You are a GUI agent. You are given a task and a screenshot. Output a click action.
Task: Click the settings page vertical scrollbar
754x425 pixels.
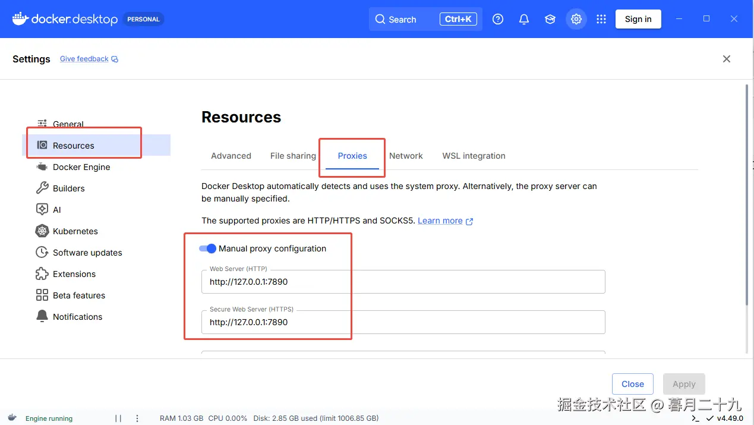click(x=747, y=196)
